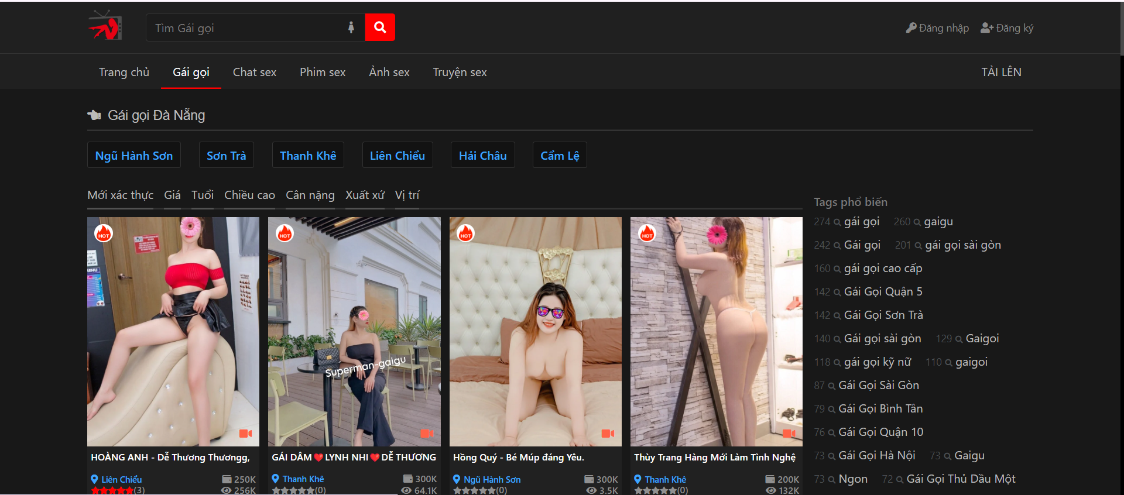Sort listings by Giá
This screenshot has height=495, width=1124.
coord(172,195)
